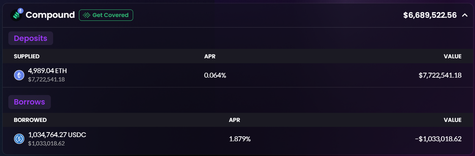Click the Get Covered button

point(106,15)
